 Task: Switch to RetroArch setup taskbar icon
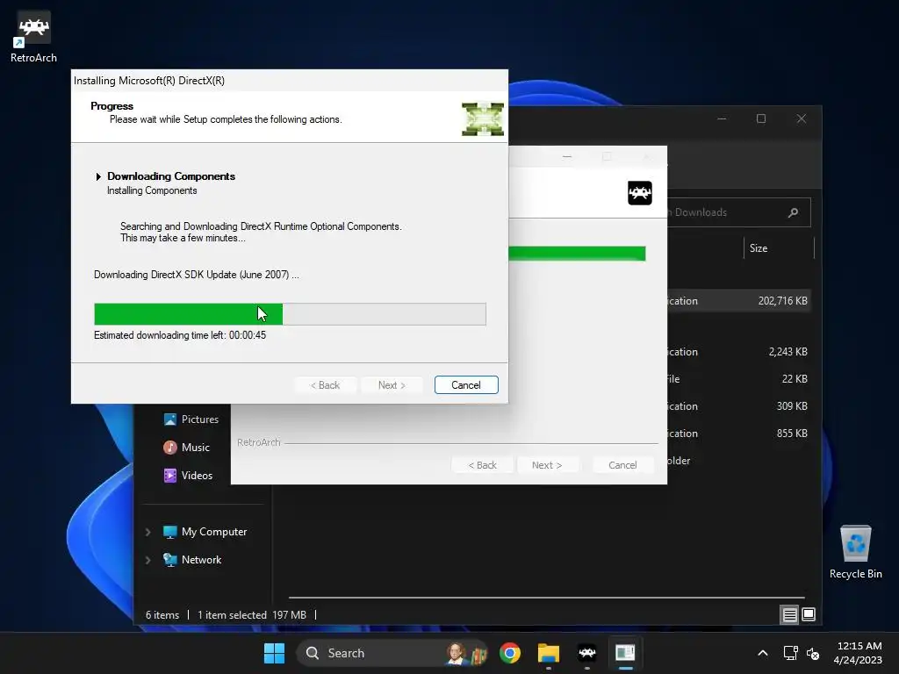point(586,653)
